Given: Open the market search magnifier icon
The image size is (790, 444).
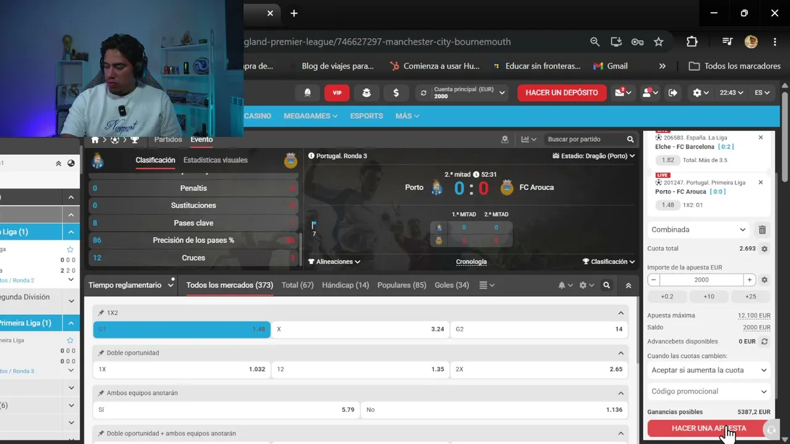Looking at the screenshot, I should tap(607, 286).
